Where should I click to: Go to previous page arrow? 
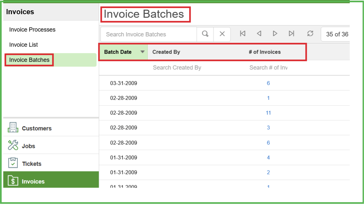259,33
